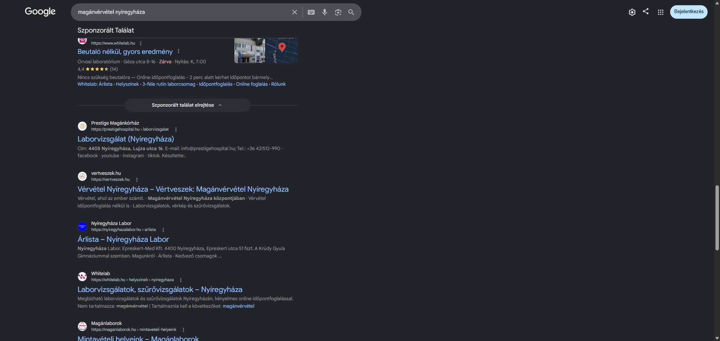View the Whitelab building photo thumbnail
720x341 pixels.
[250, 51]
